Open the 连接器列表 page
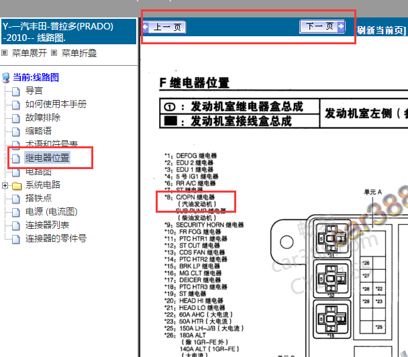 47,225
